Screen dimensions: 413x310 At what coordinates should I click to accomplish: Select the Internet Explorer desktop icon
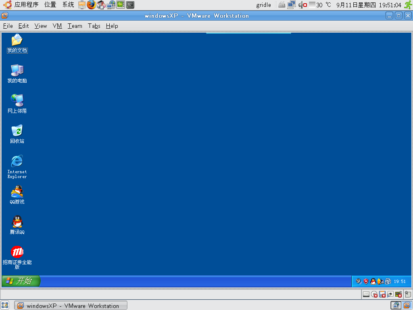tap(17, 167)
